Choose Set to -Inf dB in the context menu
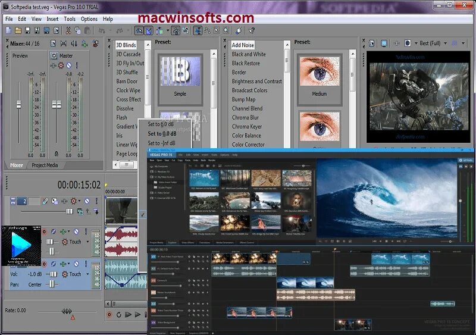 coord(161,143)
